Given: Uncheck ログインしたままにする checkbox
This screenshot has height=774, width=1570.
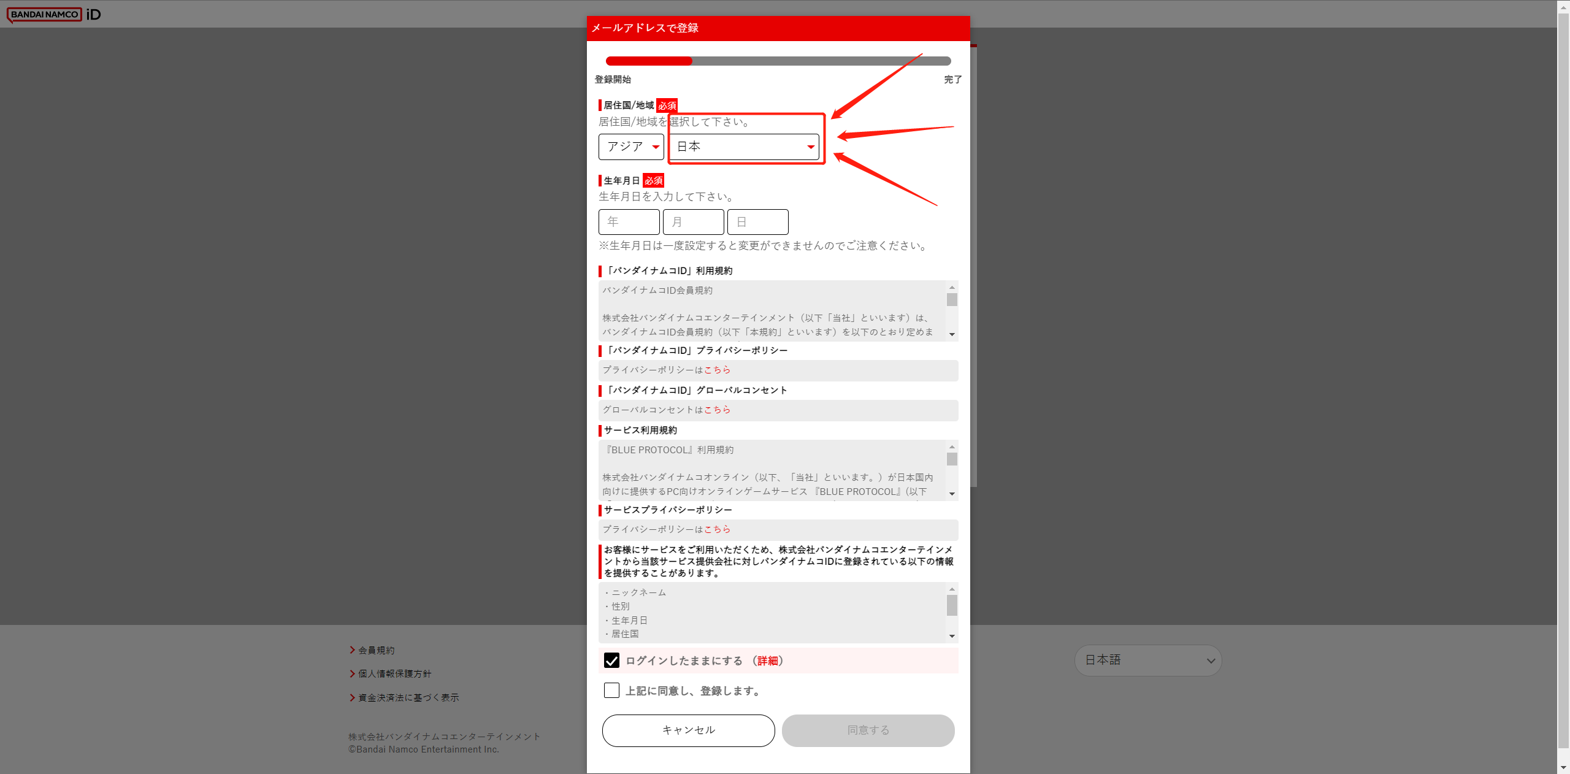Looking at the screenshot, I should click(x=611, y=661).
